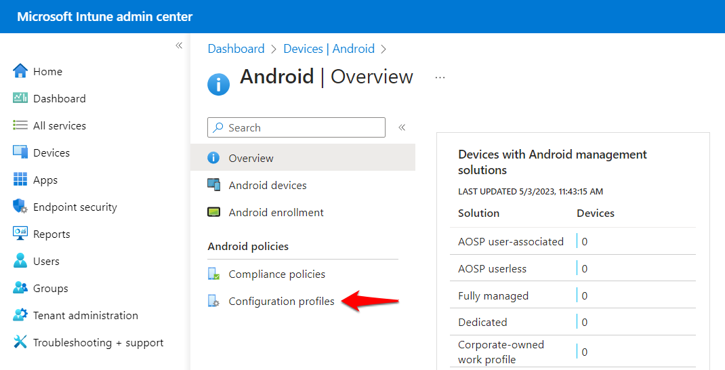Click the Dedicated row
725x370 pixels.
573,323
